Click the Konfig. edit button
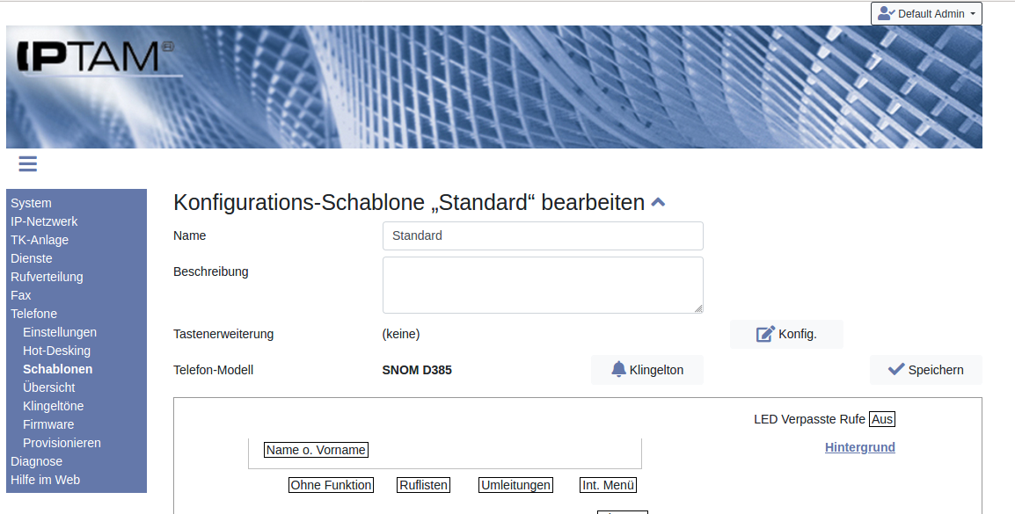 click(786, 334)
